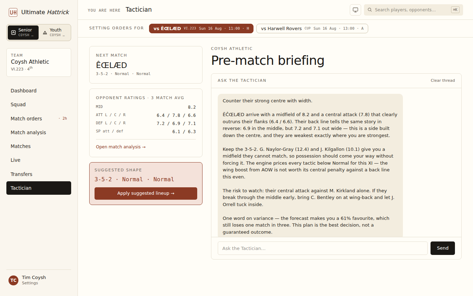Apply the suggested lineup

(x=146, y=193)
